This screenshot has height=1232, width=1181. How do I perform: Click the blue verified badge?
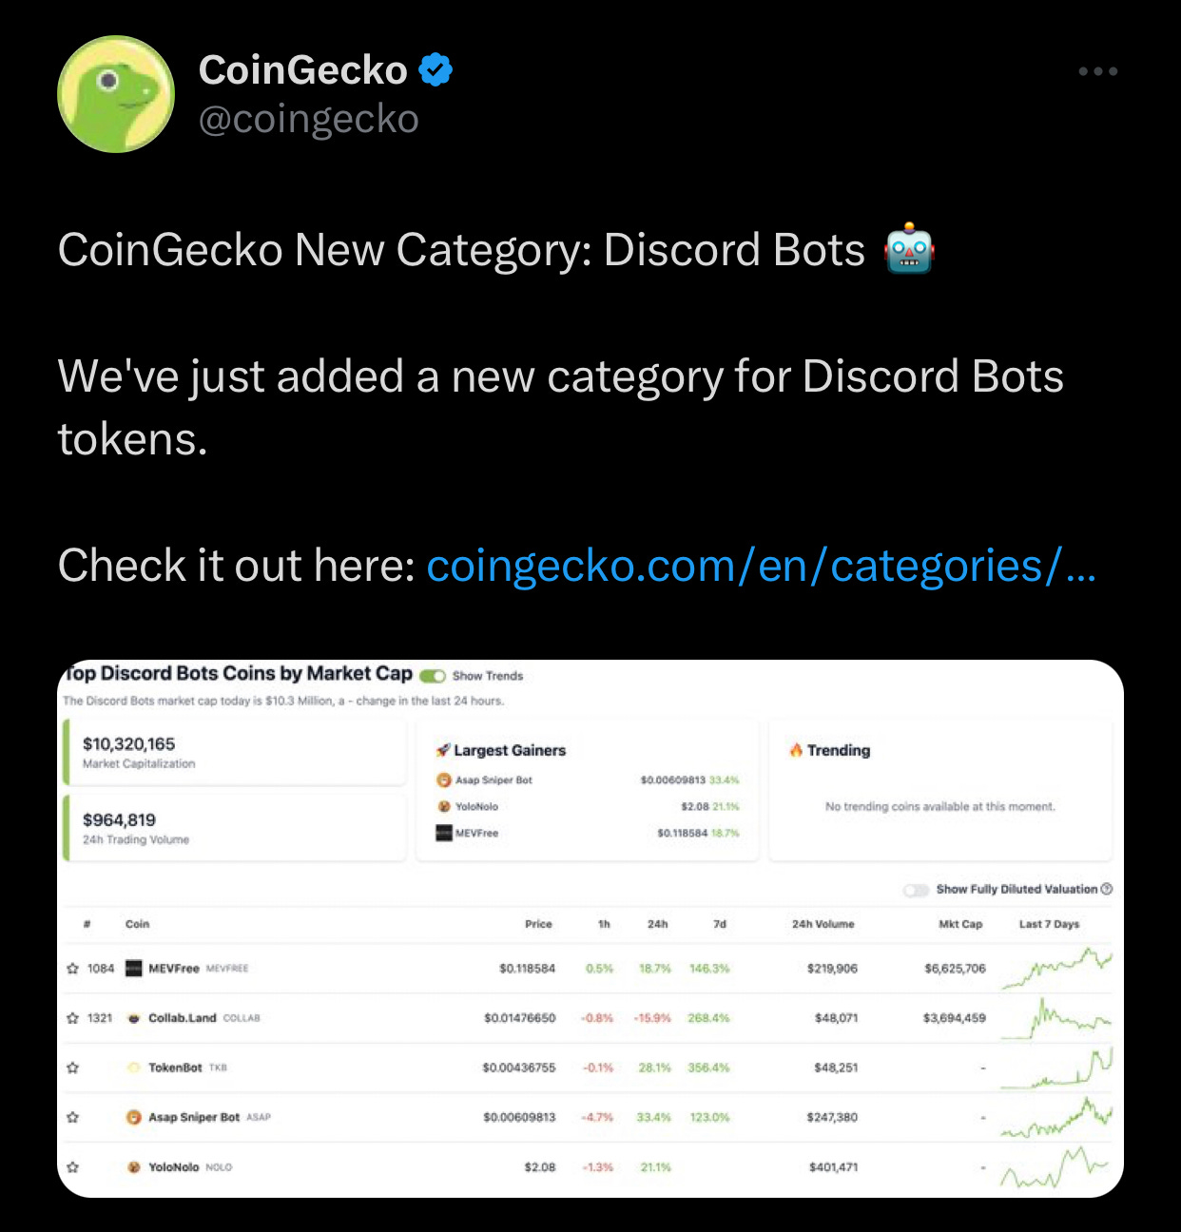pyautogui.click(x=436, y=70)
